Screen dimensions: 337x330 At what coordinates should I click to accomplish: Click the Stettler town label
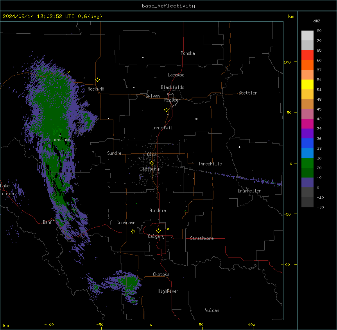click(248, 93)
